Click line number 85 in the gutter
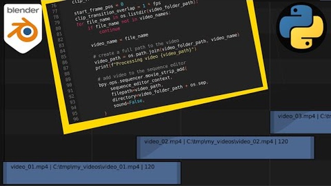Screen dimensions: 331x186 coord(64,56)
